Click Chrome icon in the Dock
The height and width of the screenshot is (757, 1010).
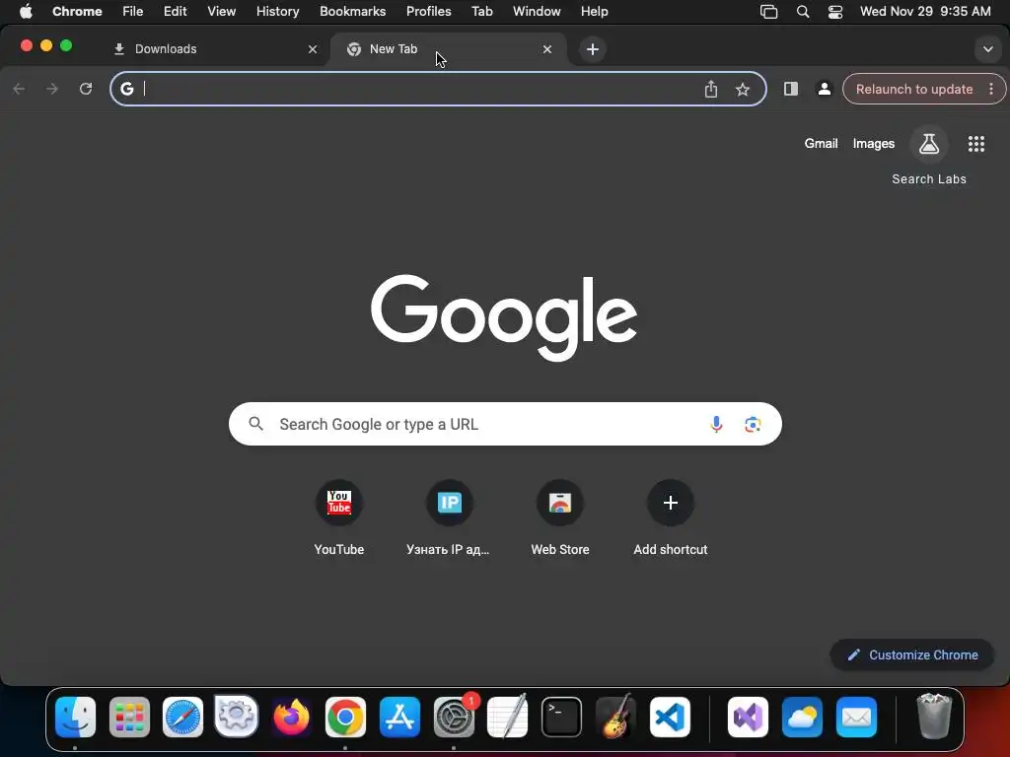point(345,717)
